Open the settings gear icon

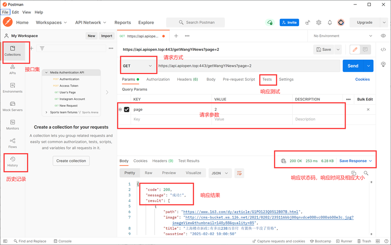tap(319, 23)
